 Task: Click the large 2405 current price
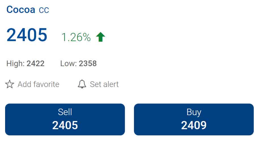(27, 35)
